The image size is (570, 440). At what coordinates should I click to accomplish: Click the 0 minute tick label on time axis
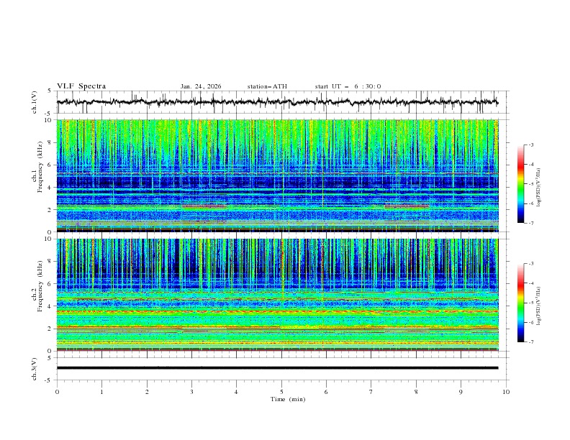click(x=58, y=392)
